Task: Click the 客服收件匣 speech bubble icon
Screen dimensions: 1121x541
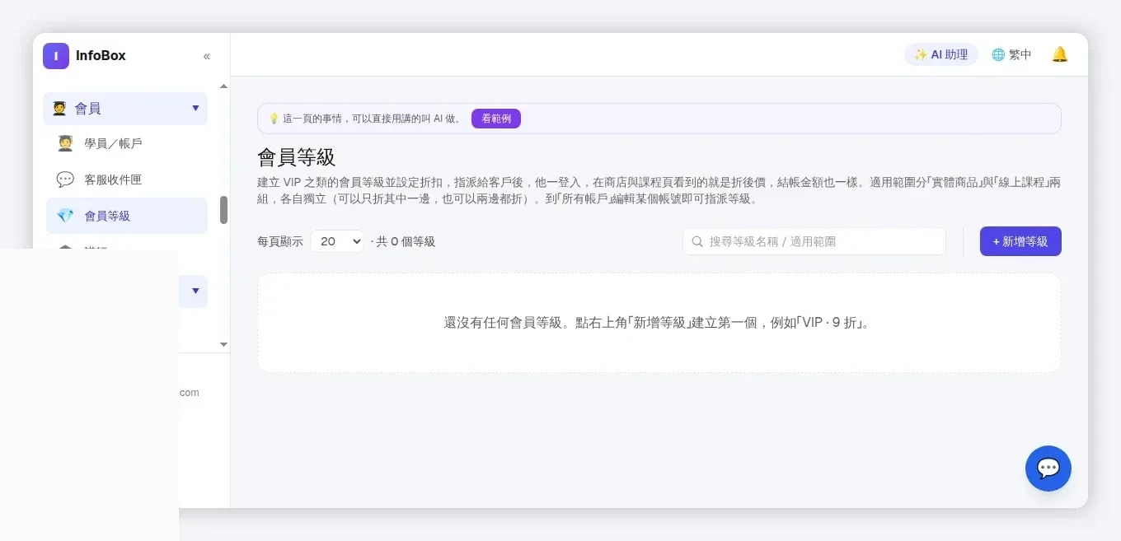Action: (65, 180)
